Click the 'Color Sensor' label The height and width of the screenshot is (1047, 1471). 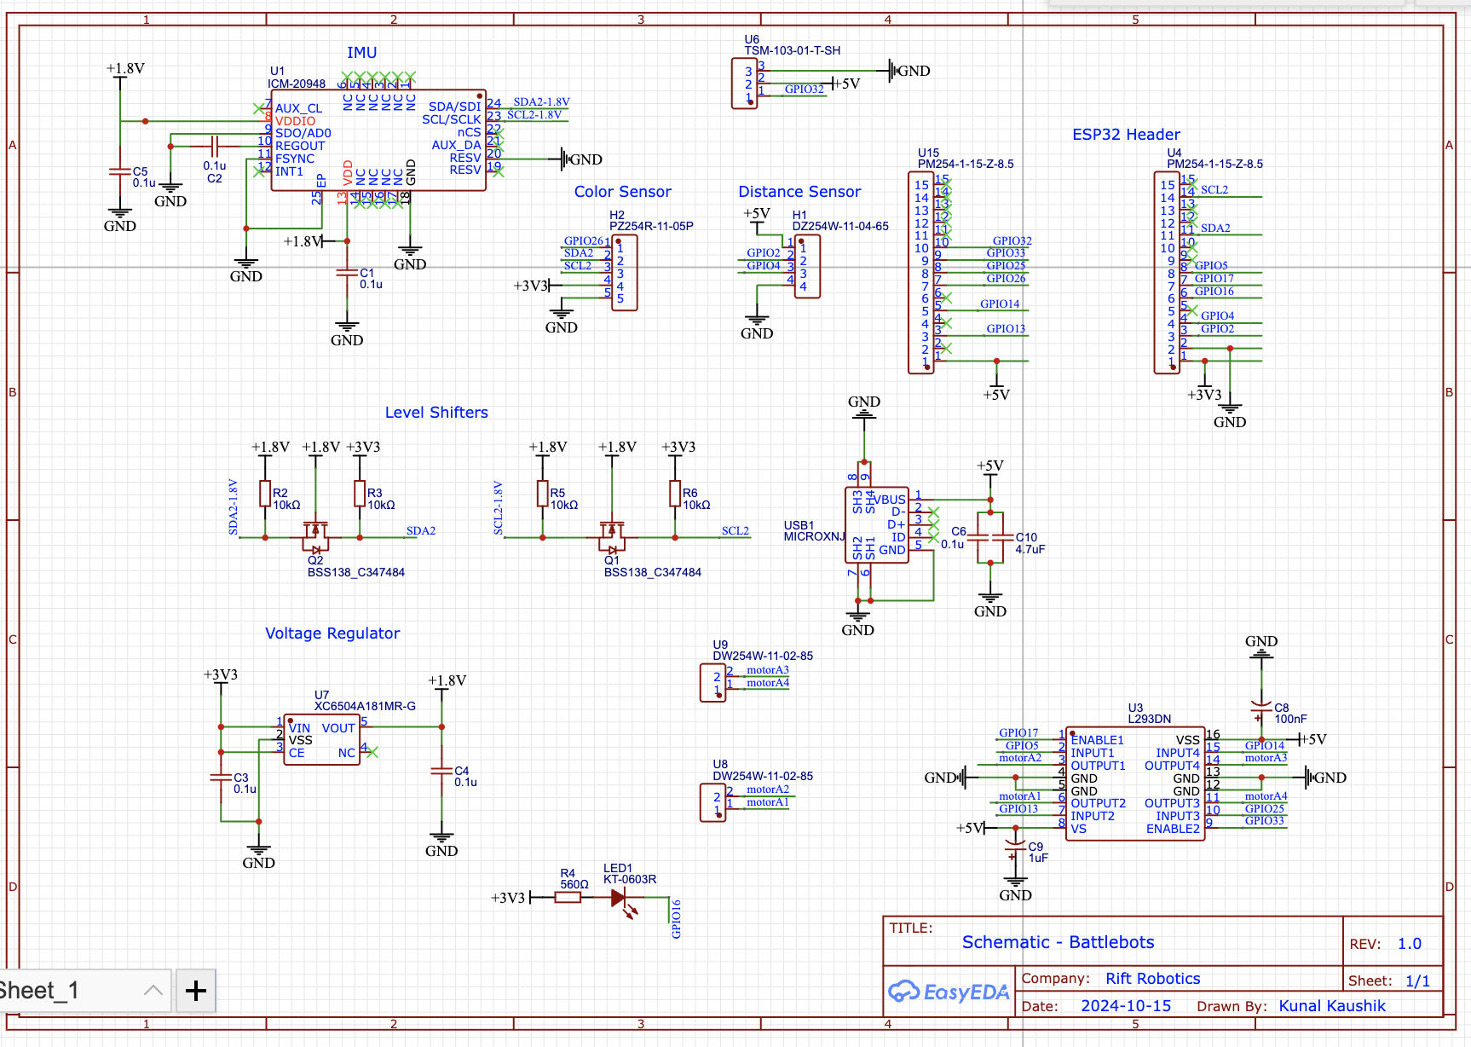[622, 192]
